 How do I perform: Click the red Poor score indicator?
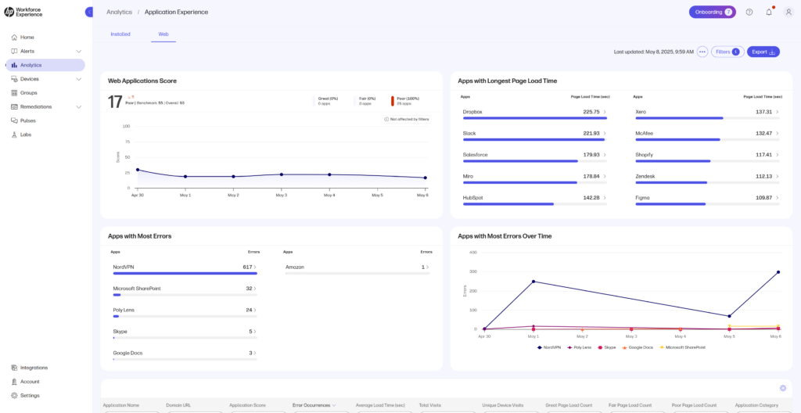click(393, 101)
